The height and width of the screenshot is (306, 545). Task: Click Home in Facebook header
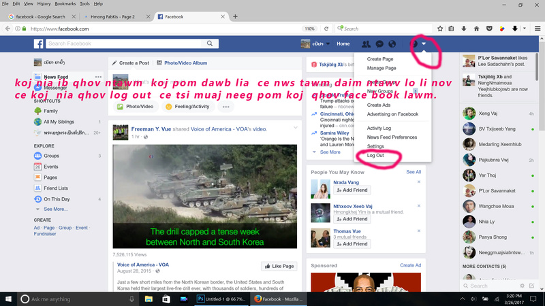point(343,44)
